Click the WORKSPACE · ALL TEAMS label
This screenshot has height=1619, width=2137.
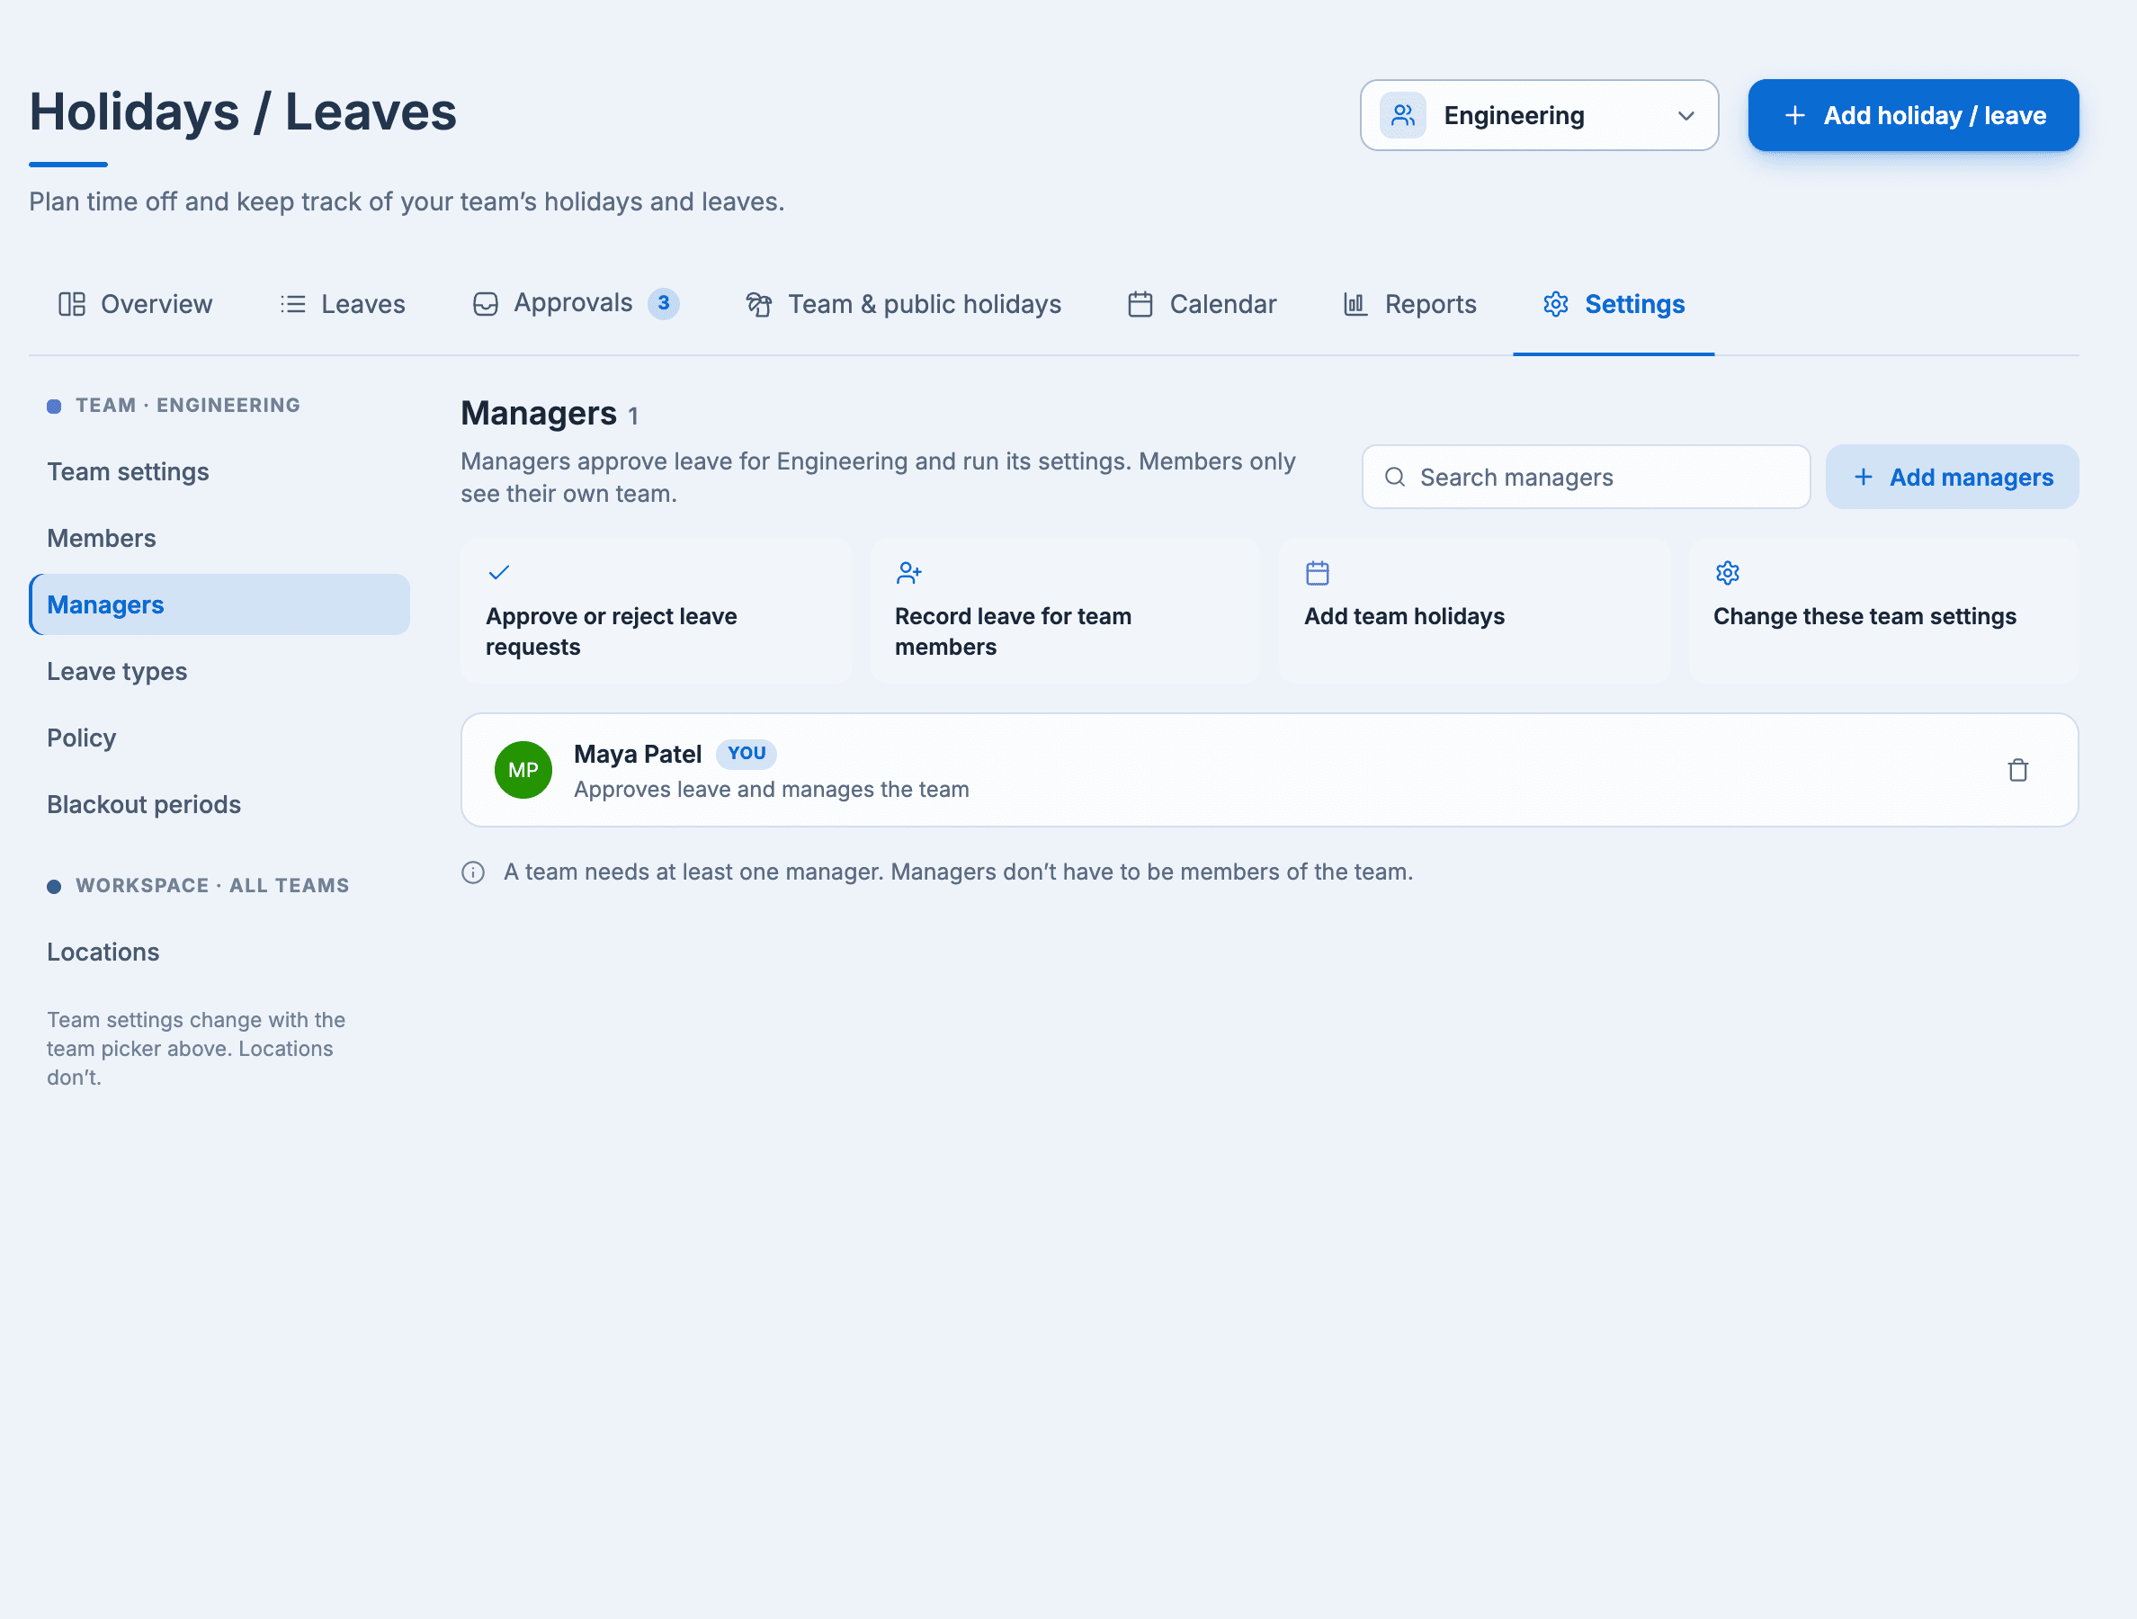point(211,886)
